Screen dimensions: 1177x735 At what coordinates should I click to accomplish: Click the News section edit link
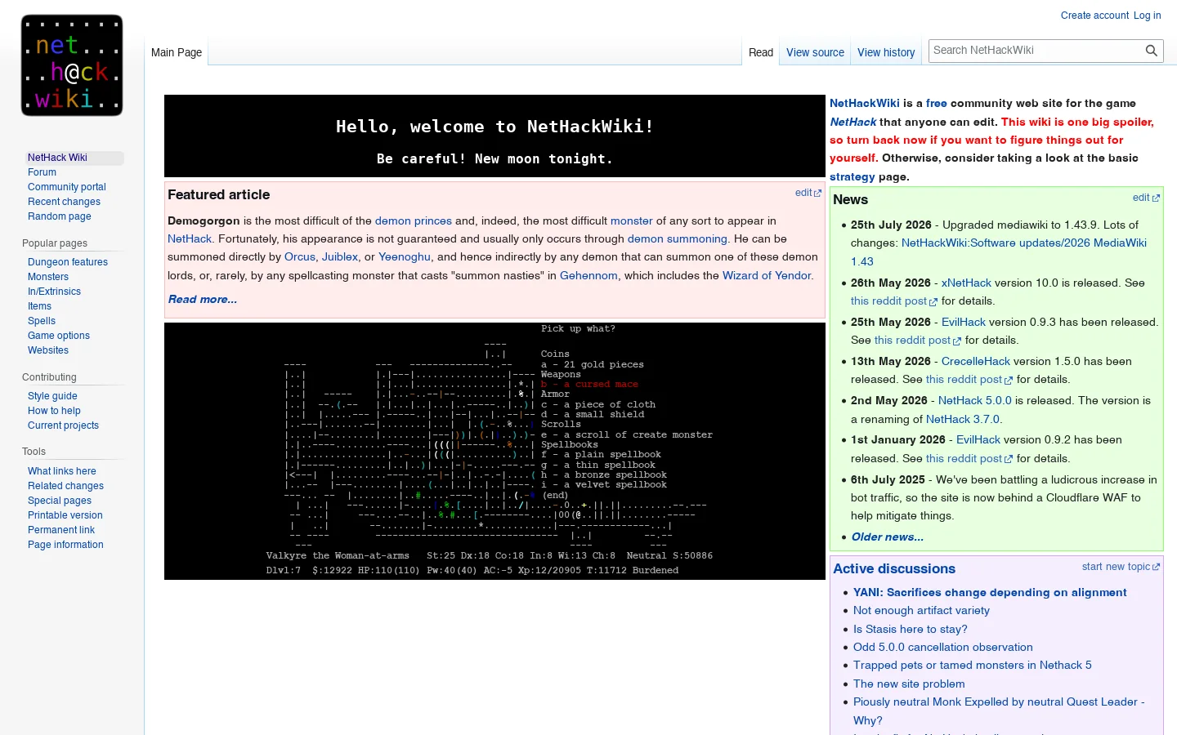click(x=1146, y=198)
